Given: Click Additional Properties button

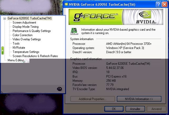Looking at the screenshot, I should pyautogui.click(x=93, y=99).
